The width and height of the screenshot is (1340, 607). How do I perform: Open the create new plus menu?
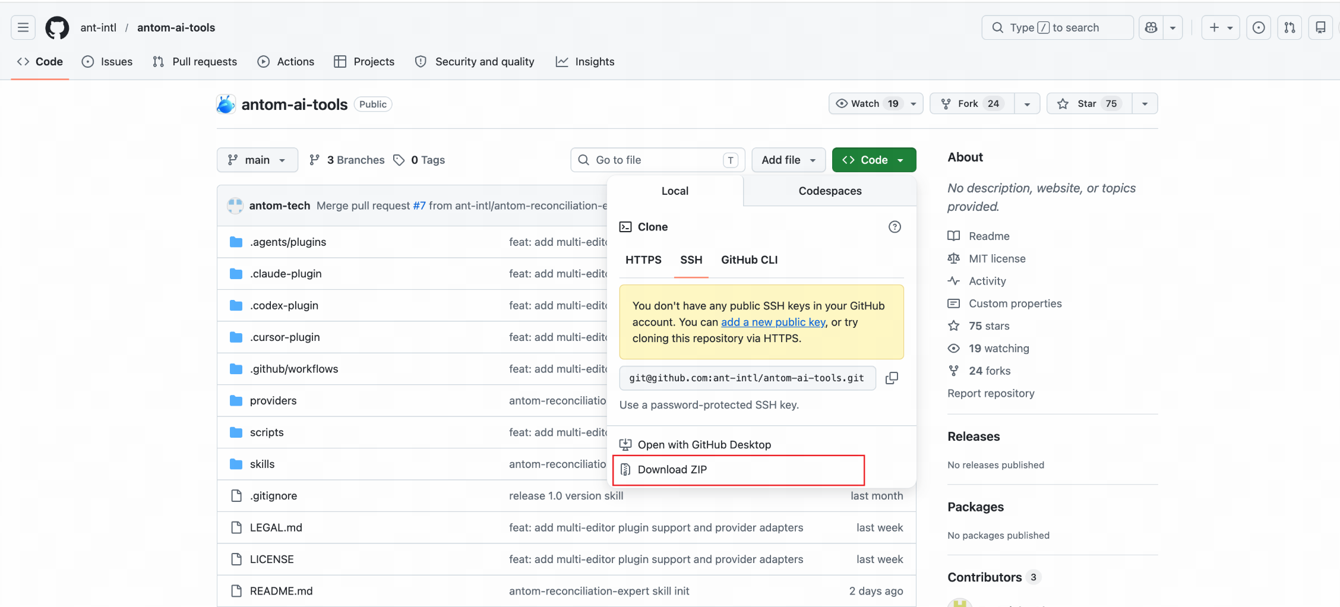point(1221,27)
